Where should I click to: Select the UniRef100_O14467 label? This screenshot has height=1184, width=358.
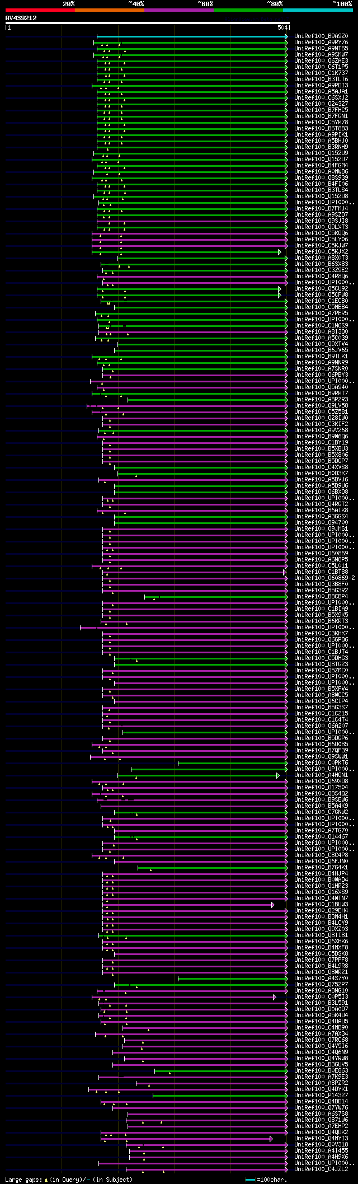click(x=321, y=837)
